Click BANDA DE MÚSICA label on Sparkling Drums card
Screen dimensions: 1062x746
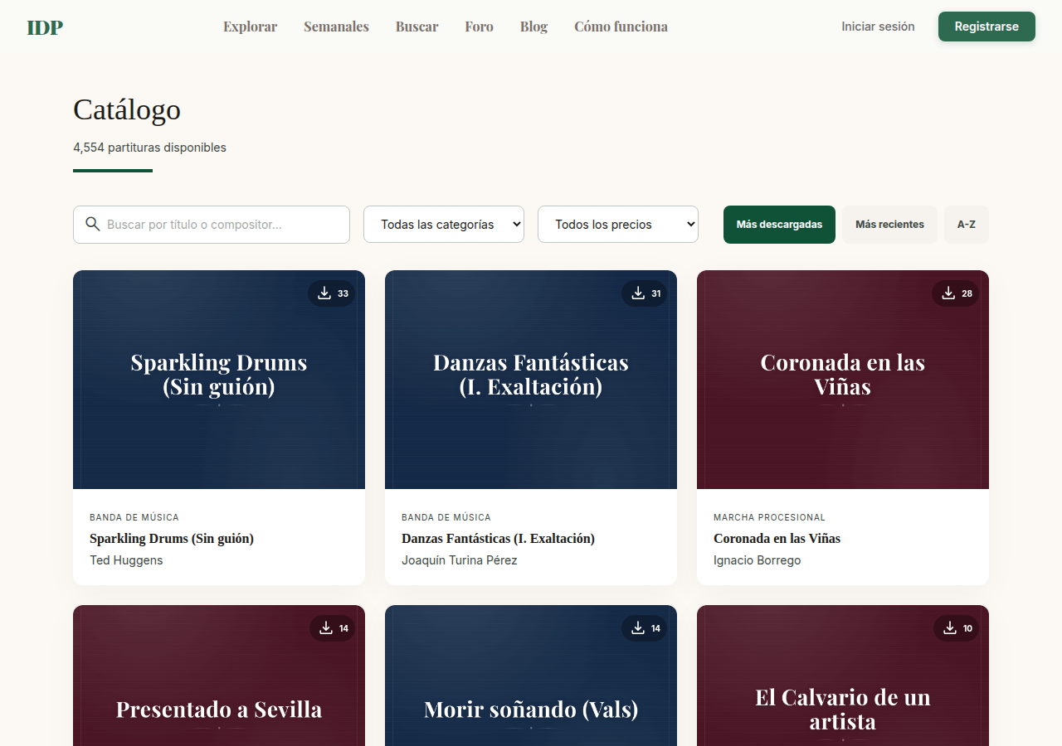coord(134,517)
